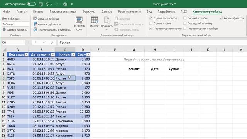Click the Save icon in title bar
Viewport: 247px width, 139px height.
pyautogui.click(x=41, y=4)
